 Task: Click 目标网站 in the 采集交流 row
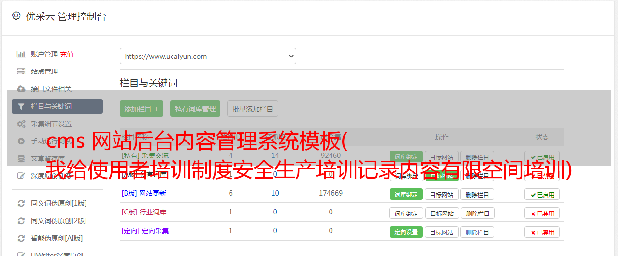point(442,156)
